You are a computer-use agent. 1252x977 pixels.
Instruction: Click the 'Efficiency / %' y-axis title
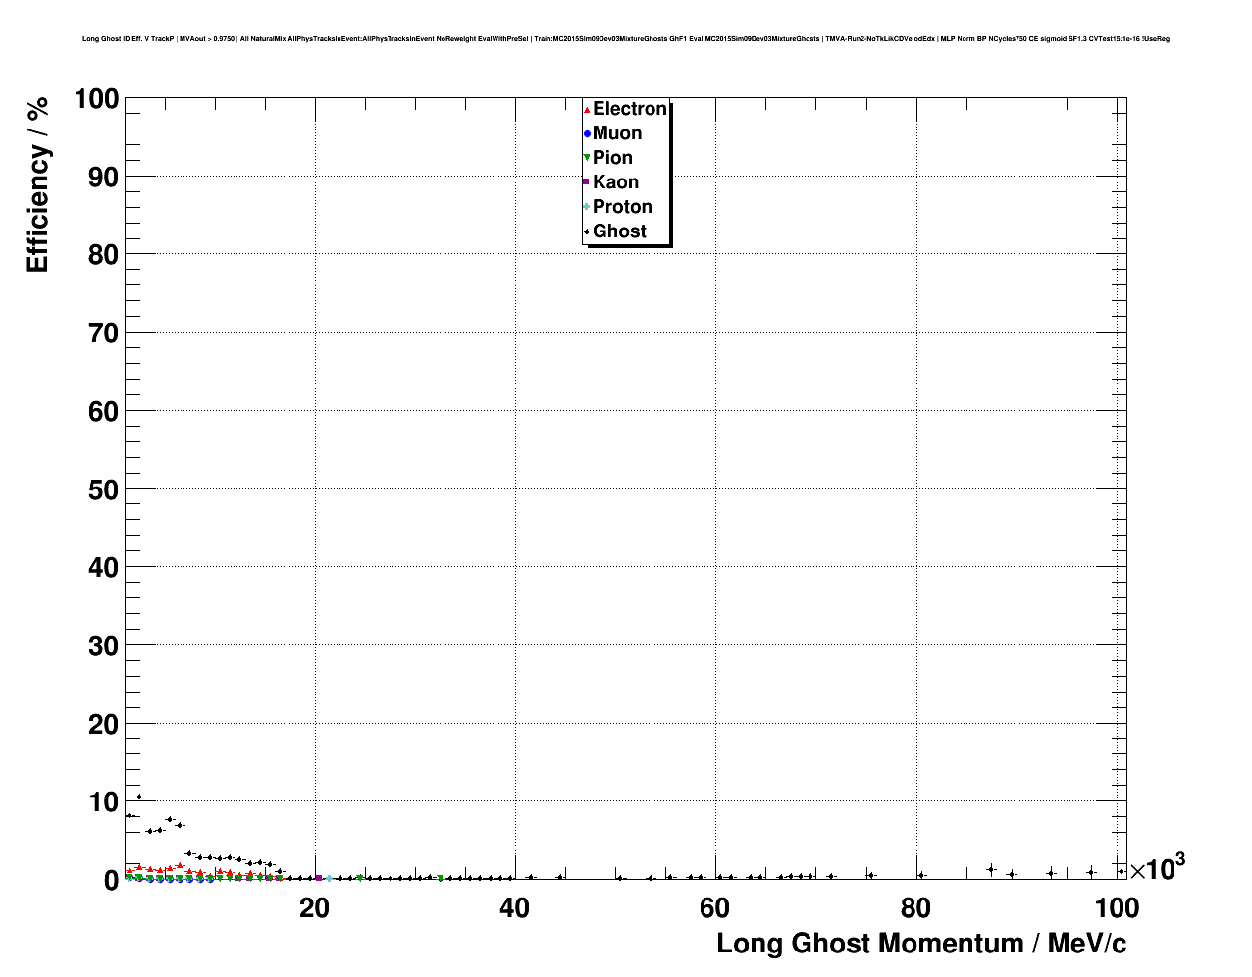click(x=38, y=185)
